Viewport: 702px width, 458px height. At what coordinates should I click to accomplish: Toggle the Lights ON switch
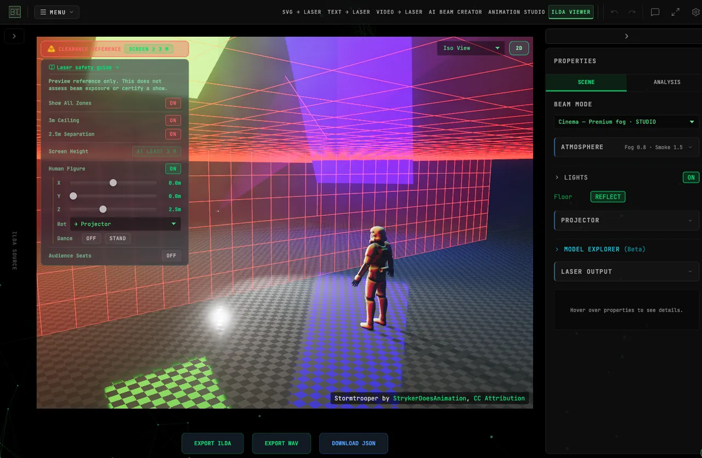[x=691, y=177]
